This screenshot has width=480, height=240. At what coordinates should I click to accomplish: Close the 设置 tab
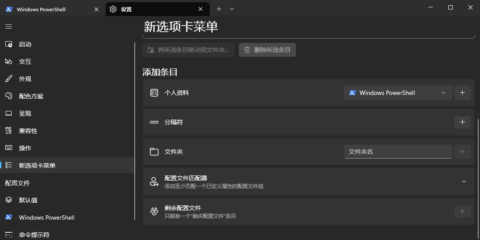tap(201, 9)
